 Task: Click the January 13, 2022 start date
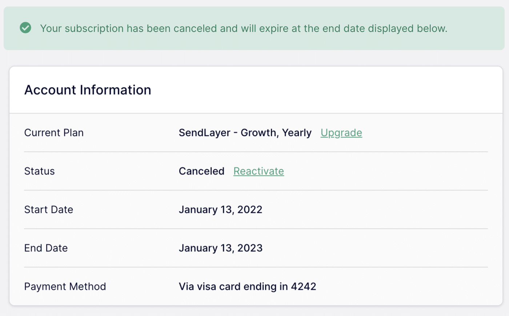pos(220,209)
